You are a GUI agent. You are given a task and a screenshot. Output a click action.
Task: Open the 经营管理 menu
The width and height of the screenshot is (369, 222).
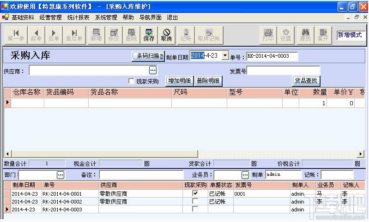click(51, 18)
